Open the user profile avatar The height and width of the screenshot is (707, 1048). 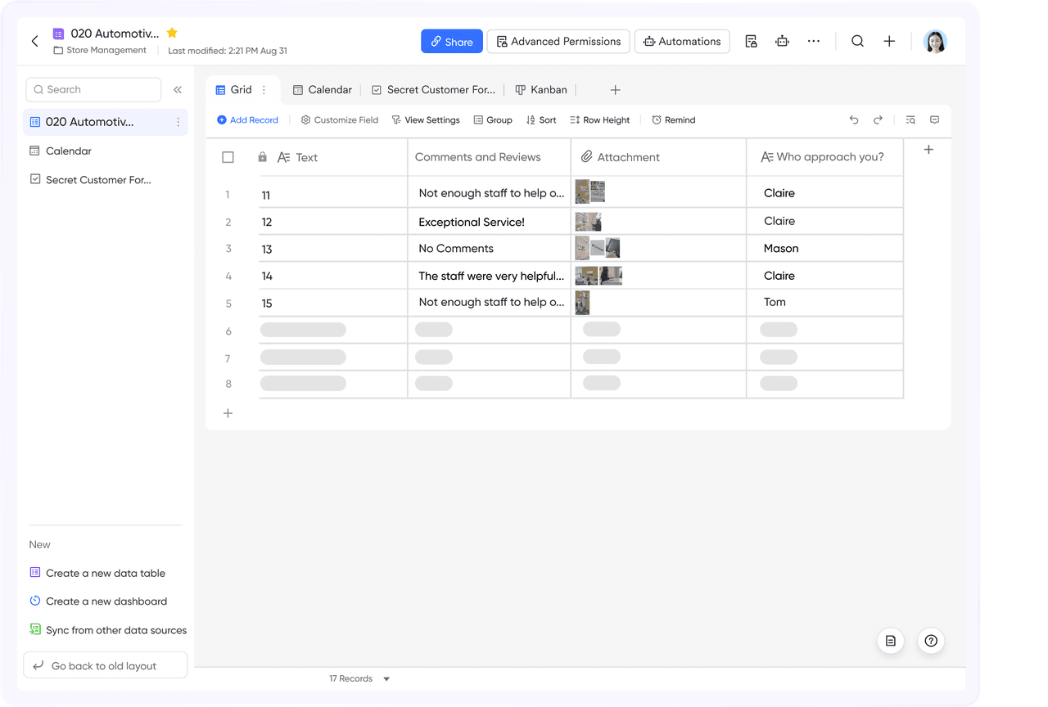(935, 41)
